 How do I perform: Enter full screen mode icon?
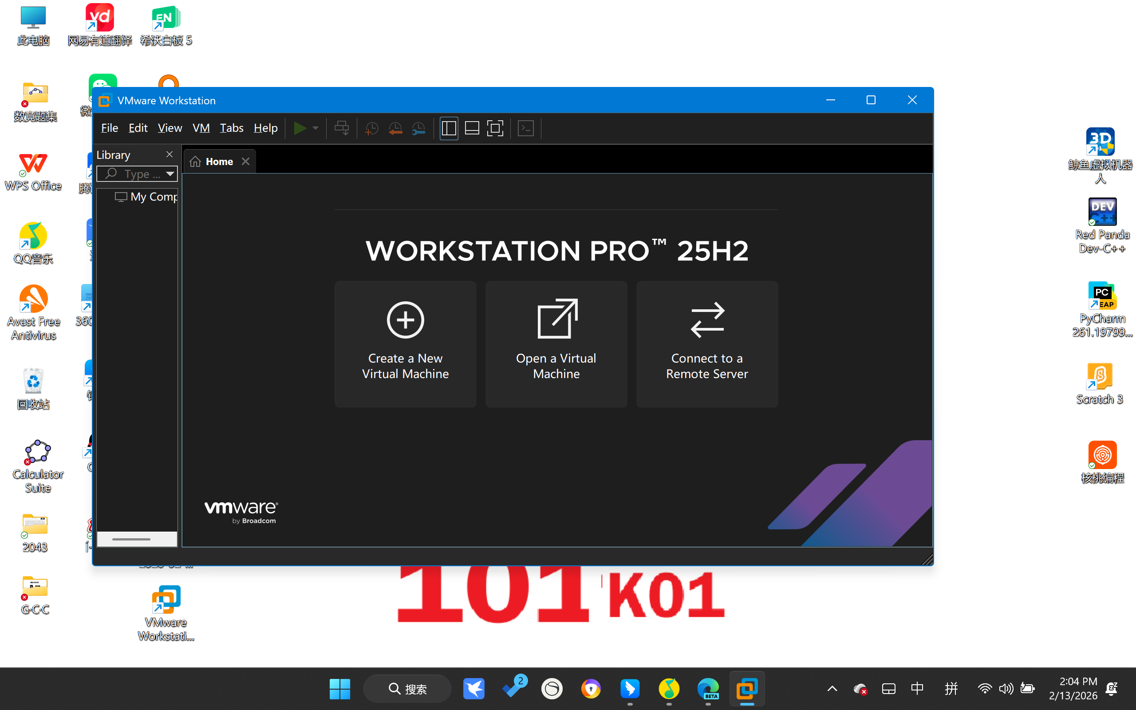click(495, 128)
